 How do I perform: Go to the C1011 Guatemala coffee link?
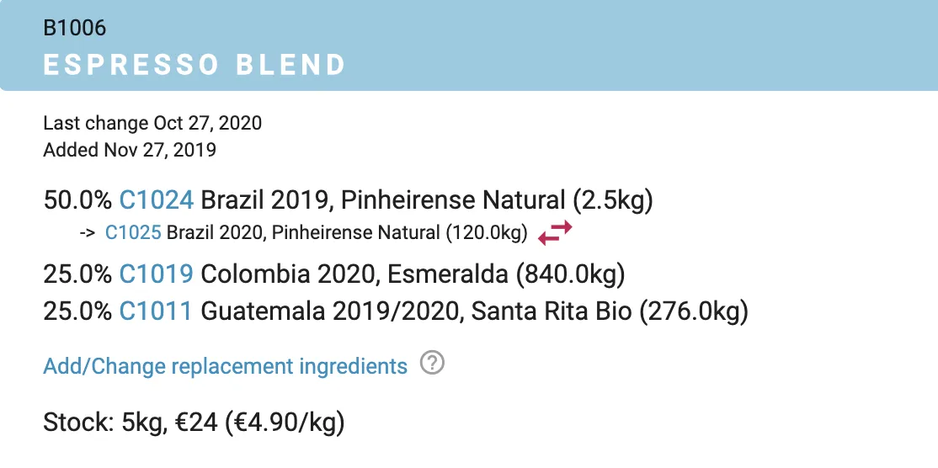click(x=157, y=311)
